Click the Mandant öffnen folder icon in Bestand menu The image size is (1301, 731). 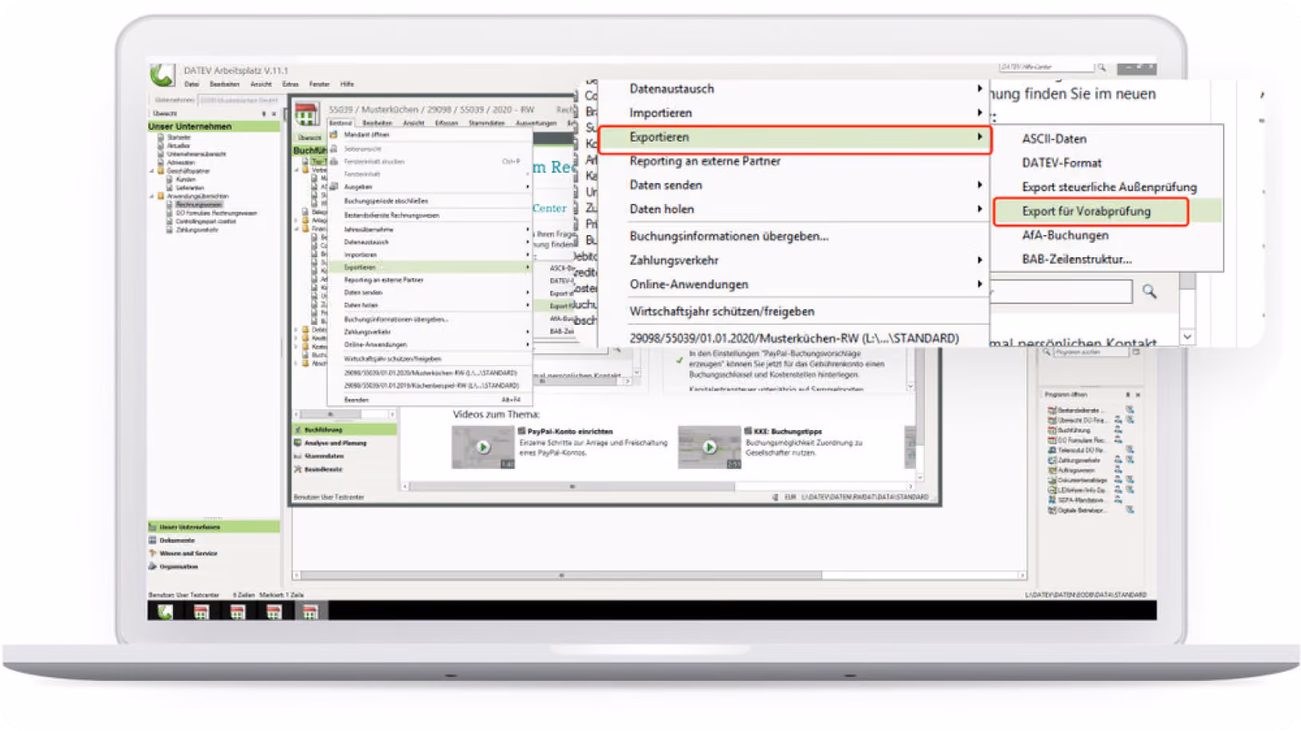[x=334, y=135]
